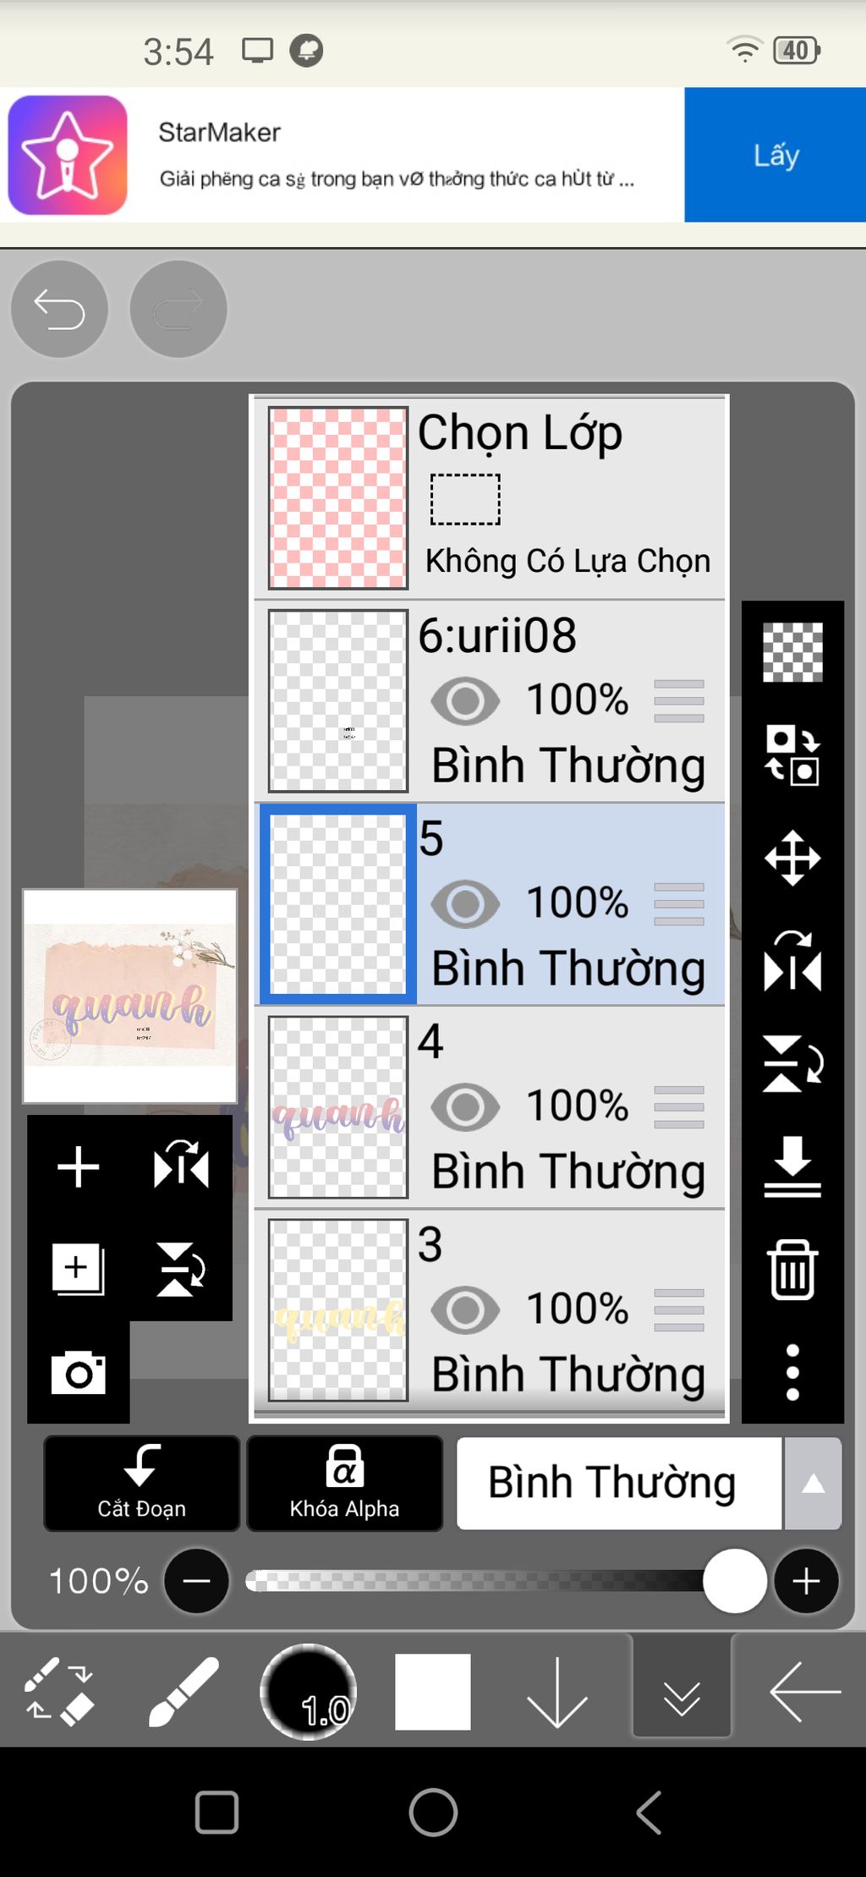Open the Move layer transform tool
Image resolution: width=866 pixels, height=1877 pixels.
click(x=792, y=858)
